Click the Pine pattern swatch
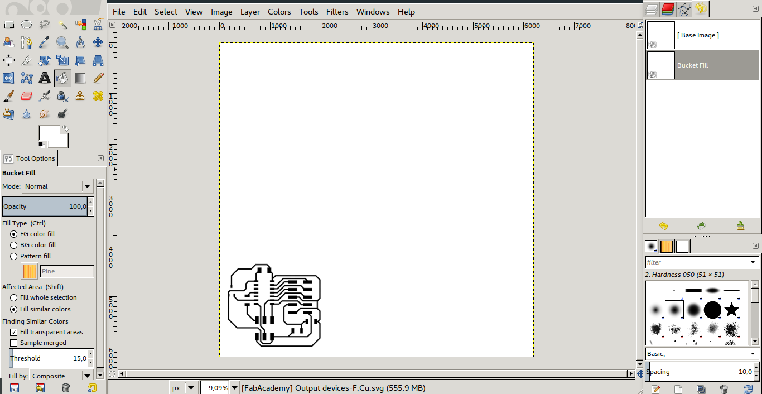The width and height of the screenshot is (762, 394). coord(30,271)
